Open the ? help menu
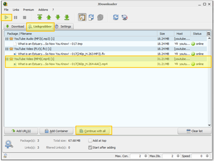Image resolution: width=214 pixels, height=161 pixels. point(53,10)
